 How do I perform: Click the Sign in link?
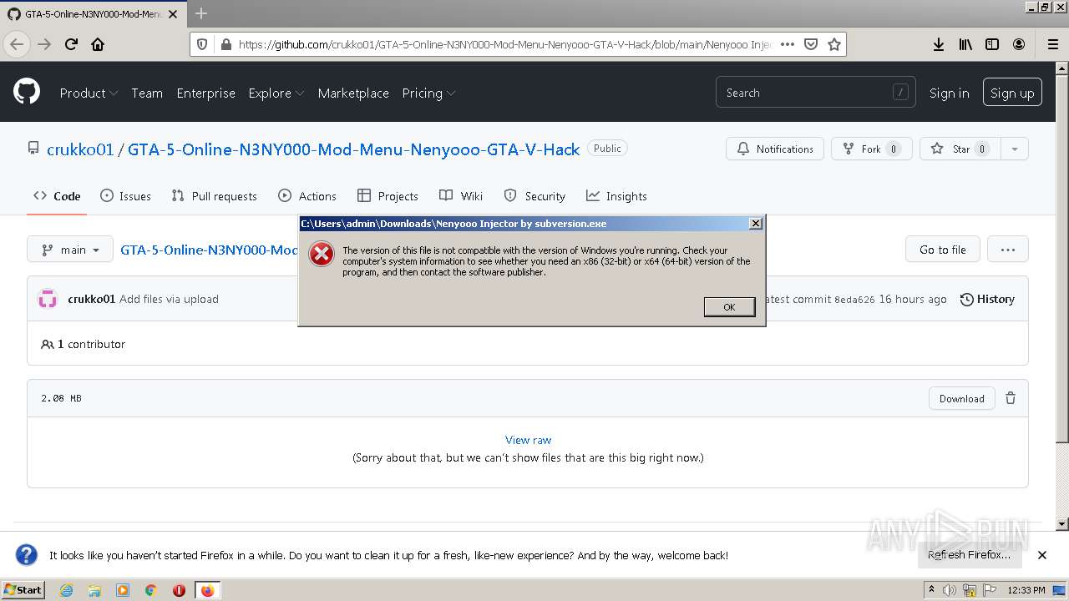pyautogui.click(x=950, y=93)
